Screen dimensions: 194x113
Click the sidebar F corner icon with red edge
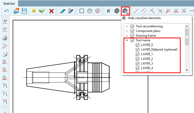point(5,102)
